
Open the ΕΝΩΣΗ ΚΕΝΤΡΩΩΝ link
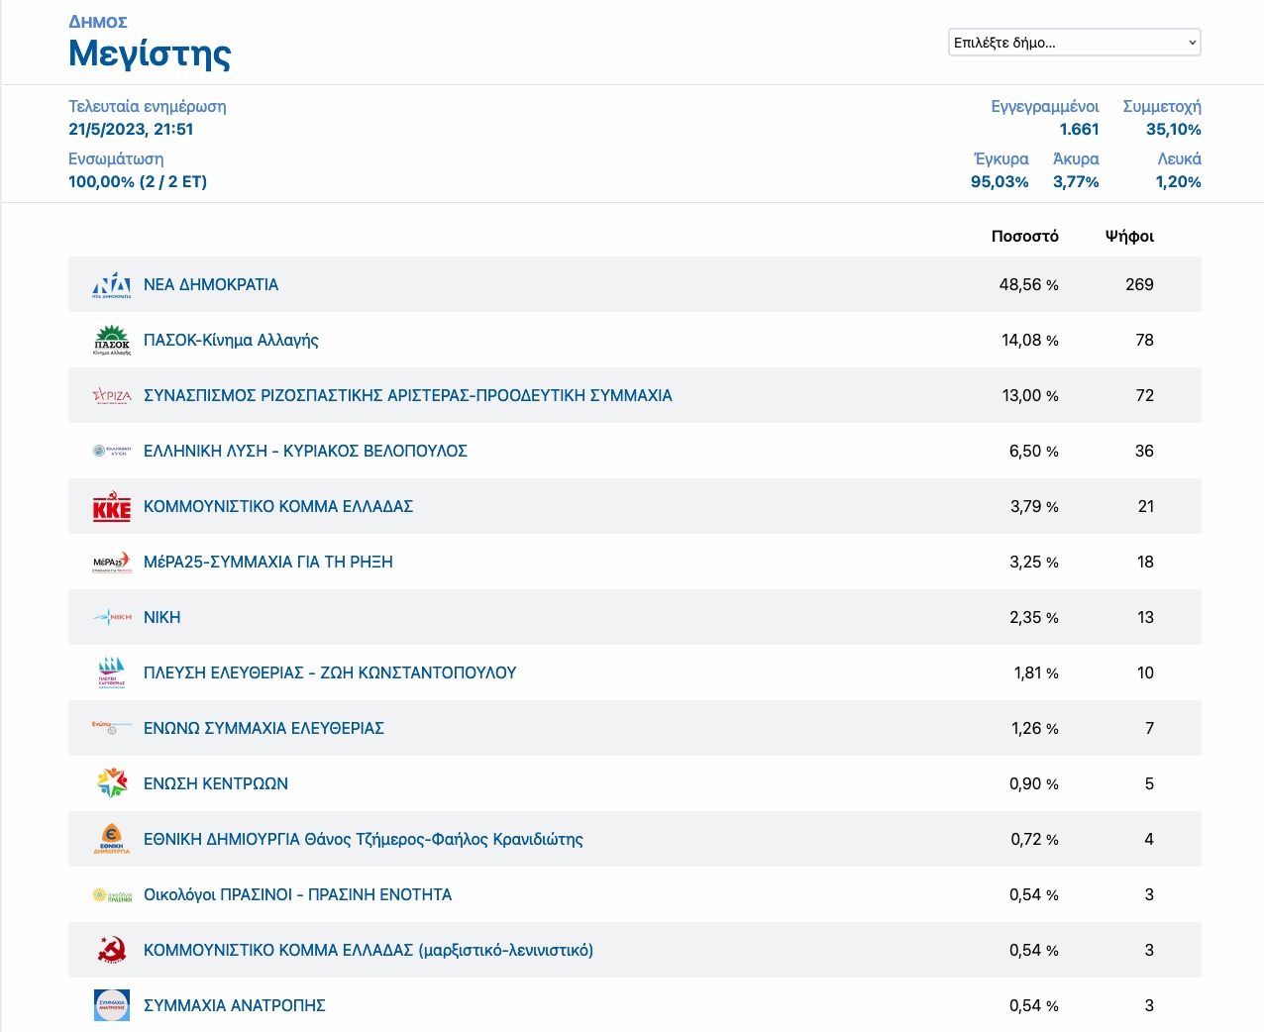click(x=216, y=783)
